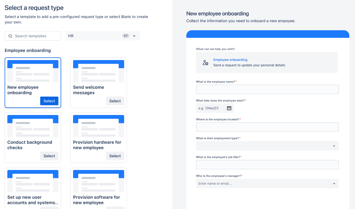Select the Conduct background checks template
The width and height of the screenshot is (355, 209).
49,156
